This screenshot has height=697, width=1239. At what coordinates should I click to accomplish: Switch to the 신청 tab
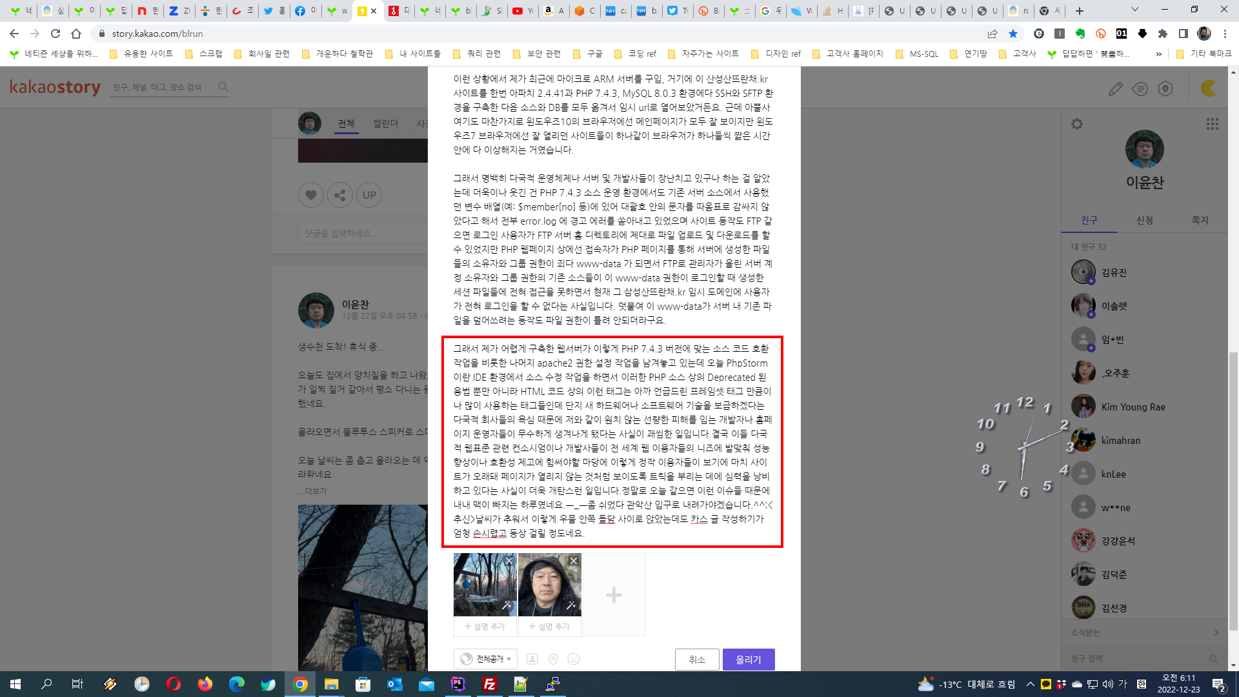[x=1145, y=220]
